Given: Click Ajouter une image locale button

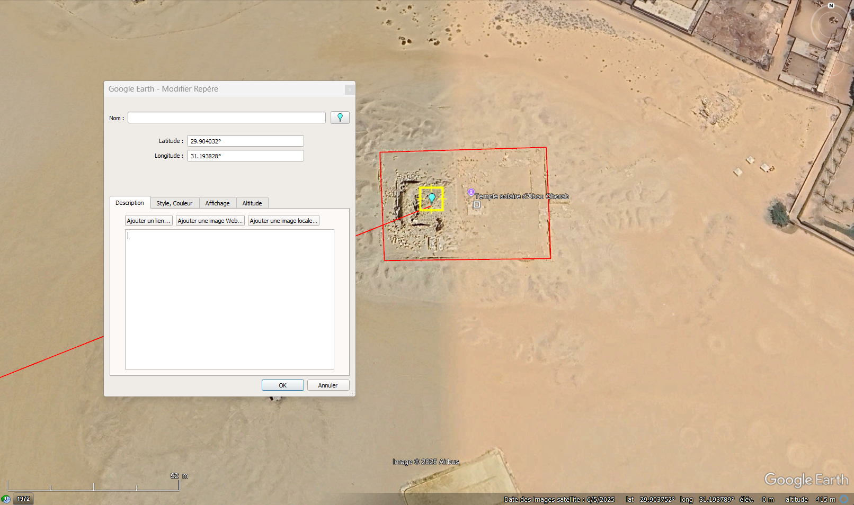Looking at the screenshot, I should pos(283,221).
